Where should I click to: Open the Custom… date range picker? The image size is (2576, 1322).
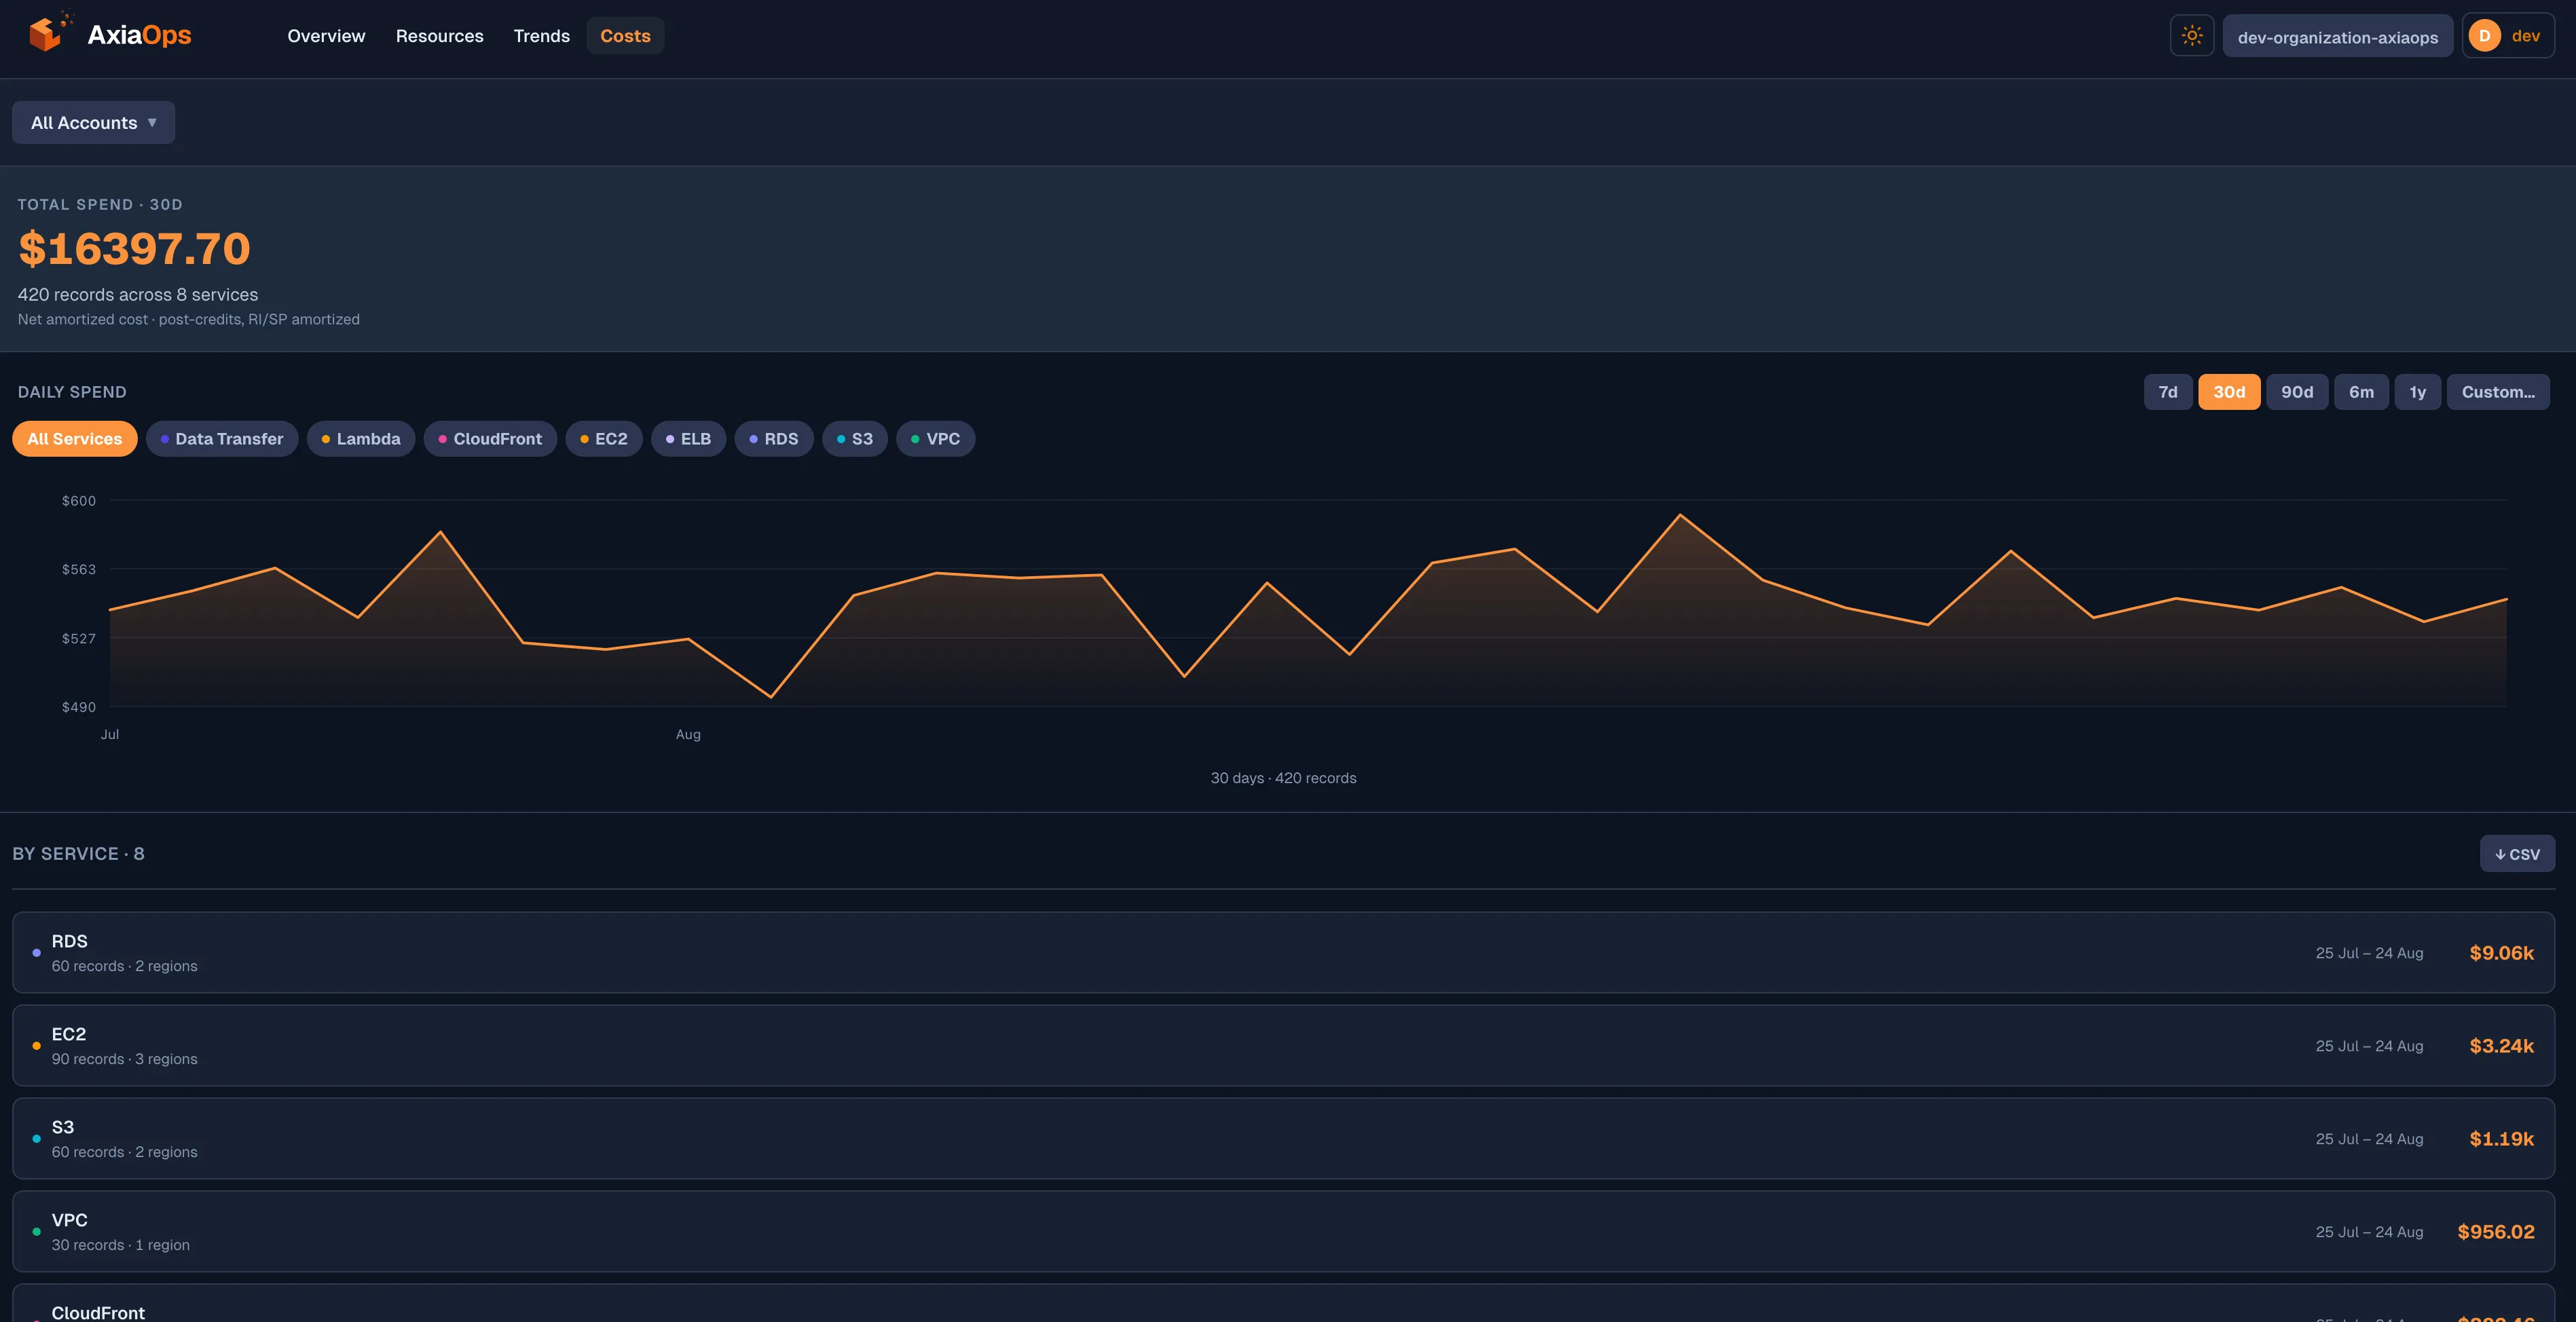click(x=2498, y=393)
